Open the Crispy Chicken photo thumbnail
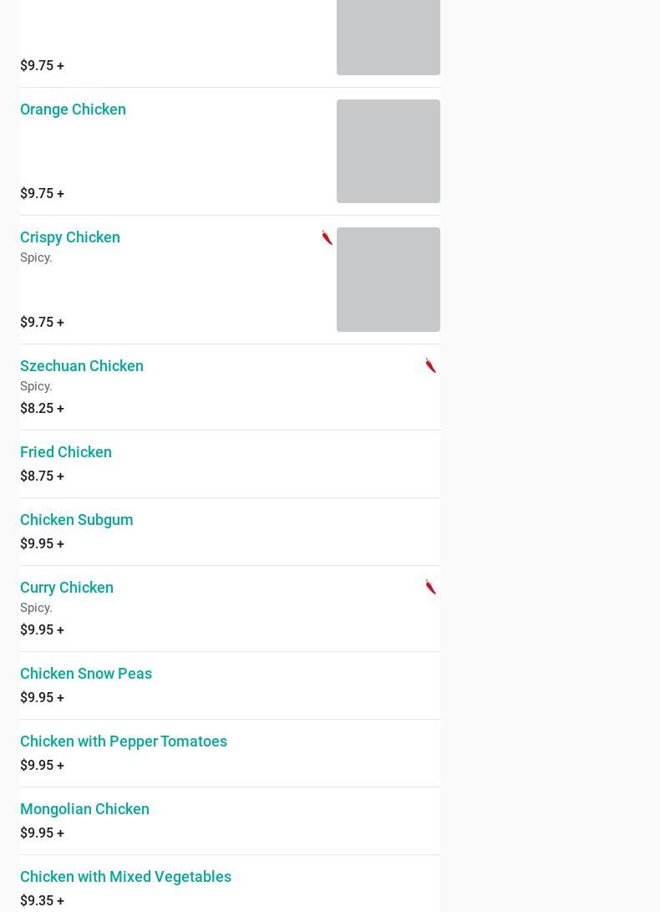The image size is (660, 912). pos(388,279)
